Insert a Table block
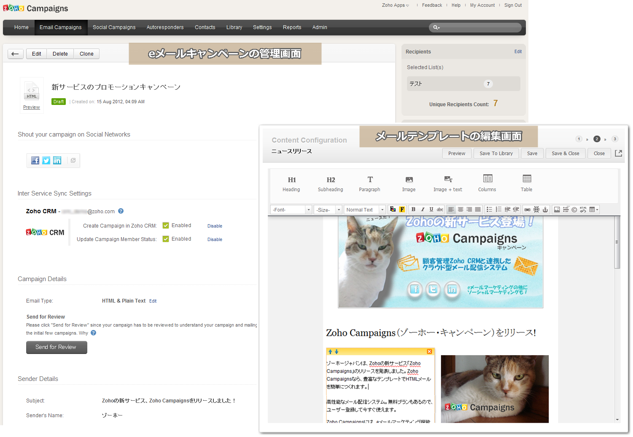 pyautogui.click(x=527, y=184)
